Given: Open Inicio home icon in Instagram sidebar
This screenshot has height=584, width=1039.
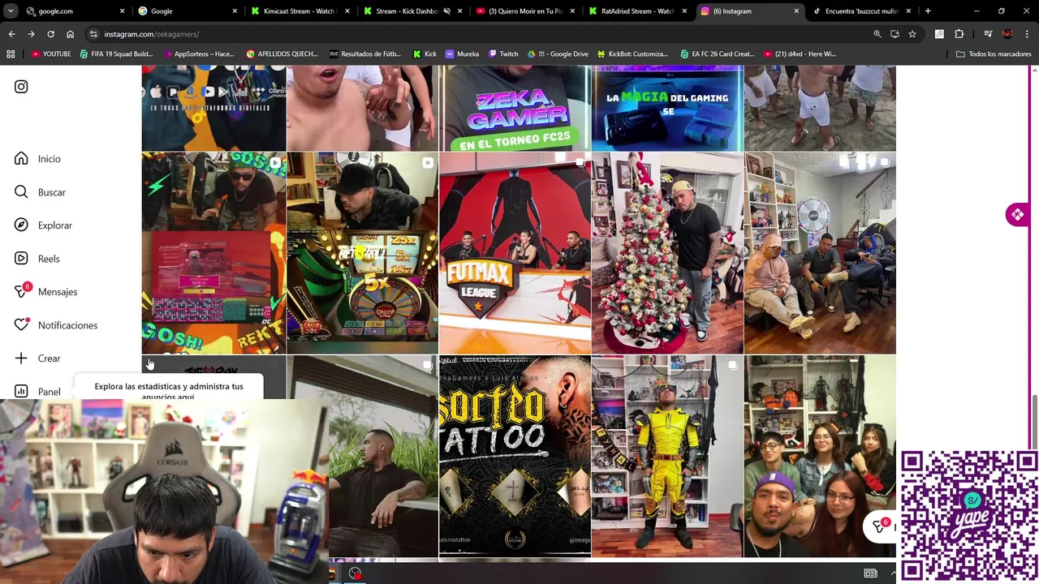Looking at the screenshot, I should click(21, 159).
